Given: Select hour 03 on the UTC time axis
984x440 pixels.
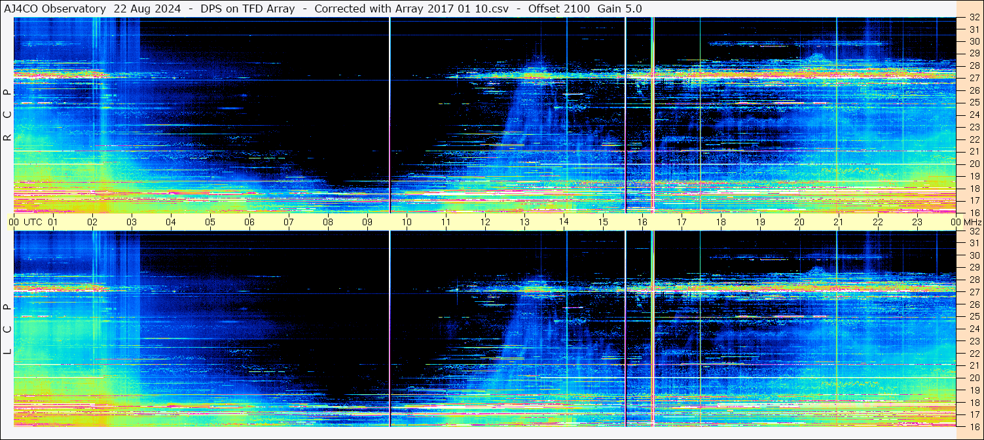Looking at the screenshot, I should point(132,222).
